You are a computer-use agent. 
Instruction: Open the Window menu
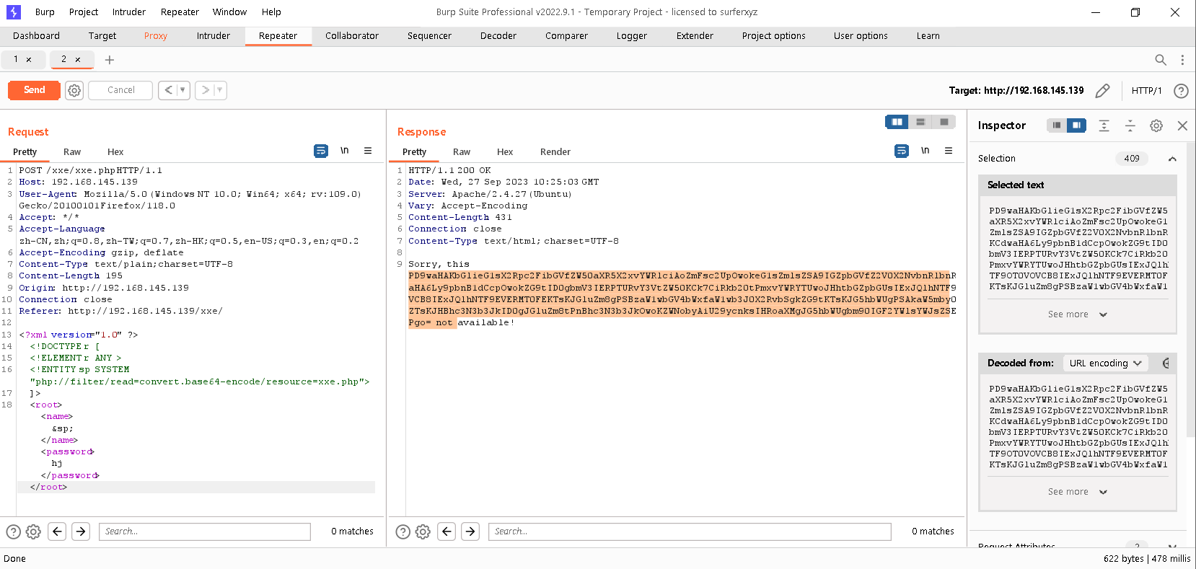[x=229, y=12]
